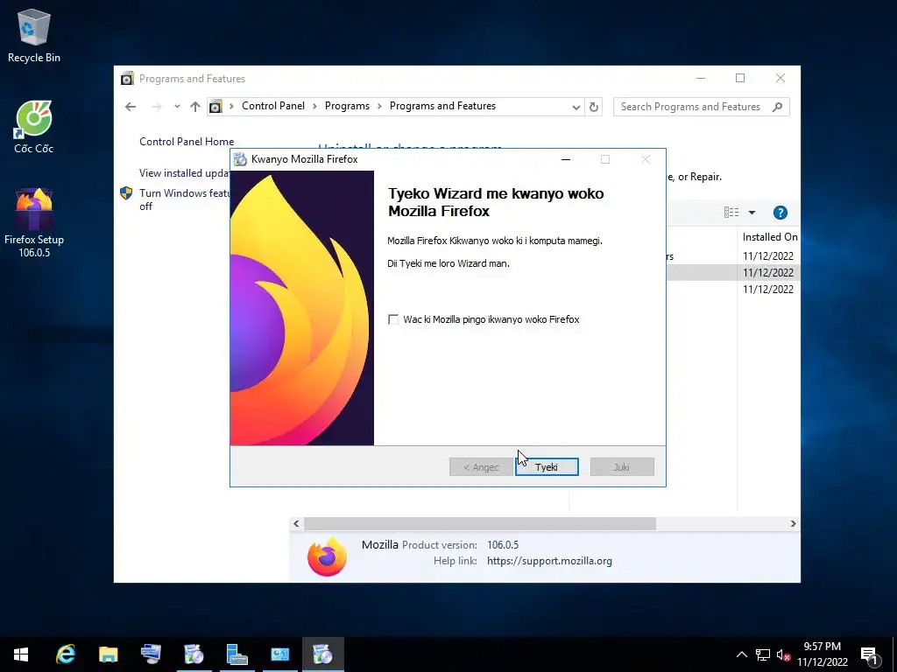Click the Refresh button beside the address bar
Image resolution: width=897 pixels, height=672 pixels.
[594, 107]
